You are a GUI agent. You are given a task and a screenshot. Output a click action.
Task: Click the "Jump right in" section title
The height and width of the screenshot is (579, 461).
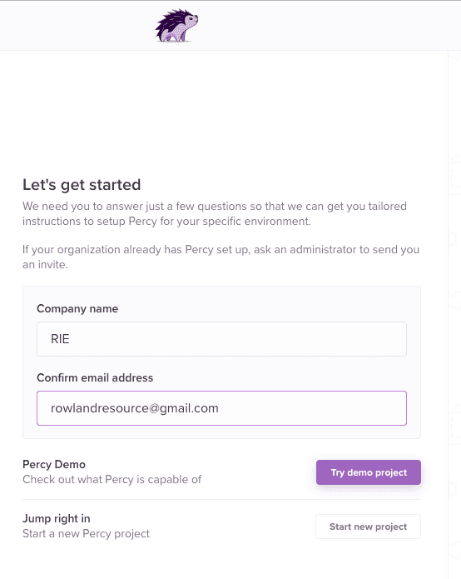point(57,518)
